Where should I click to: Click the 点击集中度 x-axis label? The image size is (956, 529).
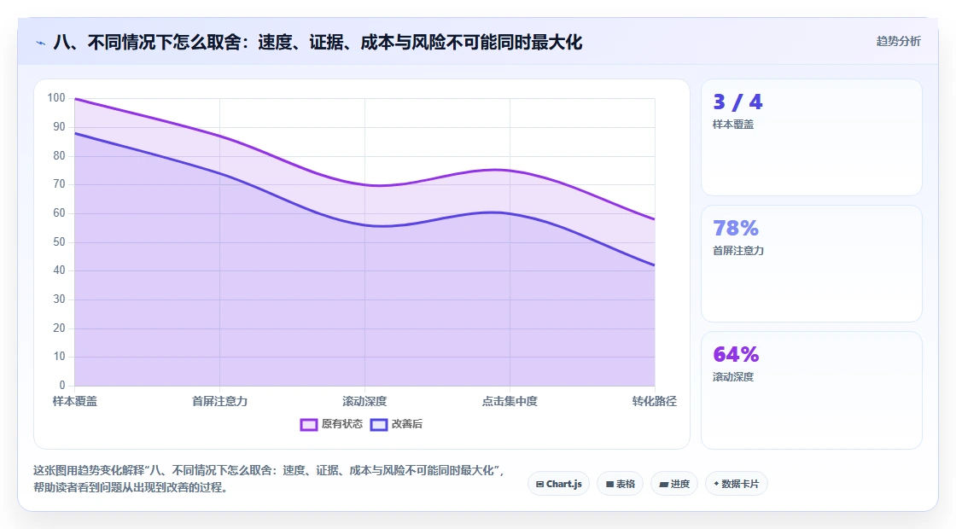click(x=510, y=401)
